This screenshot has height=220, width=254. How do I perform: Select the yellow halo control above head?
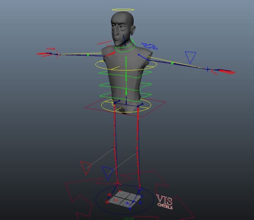click(x=123, y=10)
